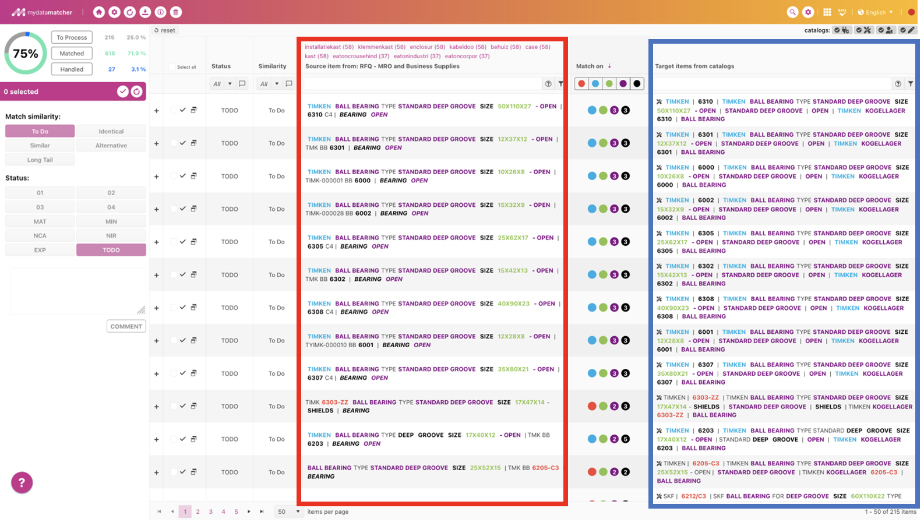Click funnel filter icon in source item column
This screenshot has width=924, height=522.
(560, 84)
